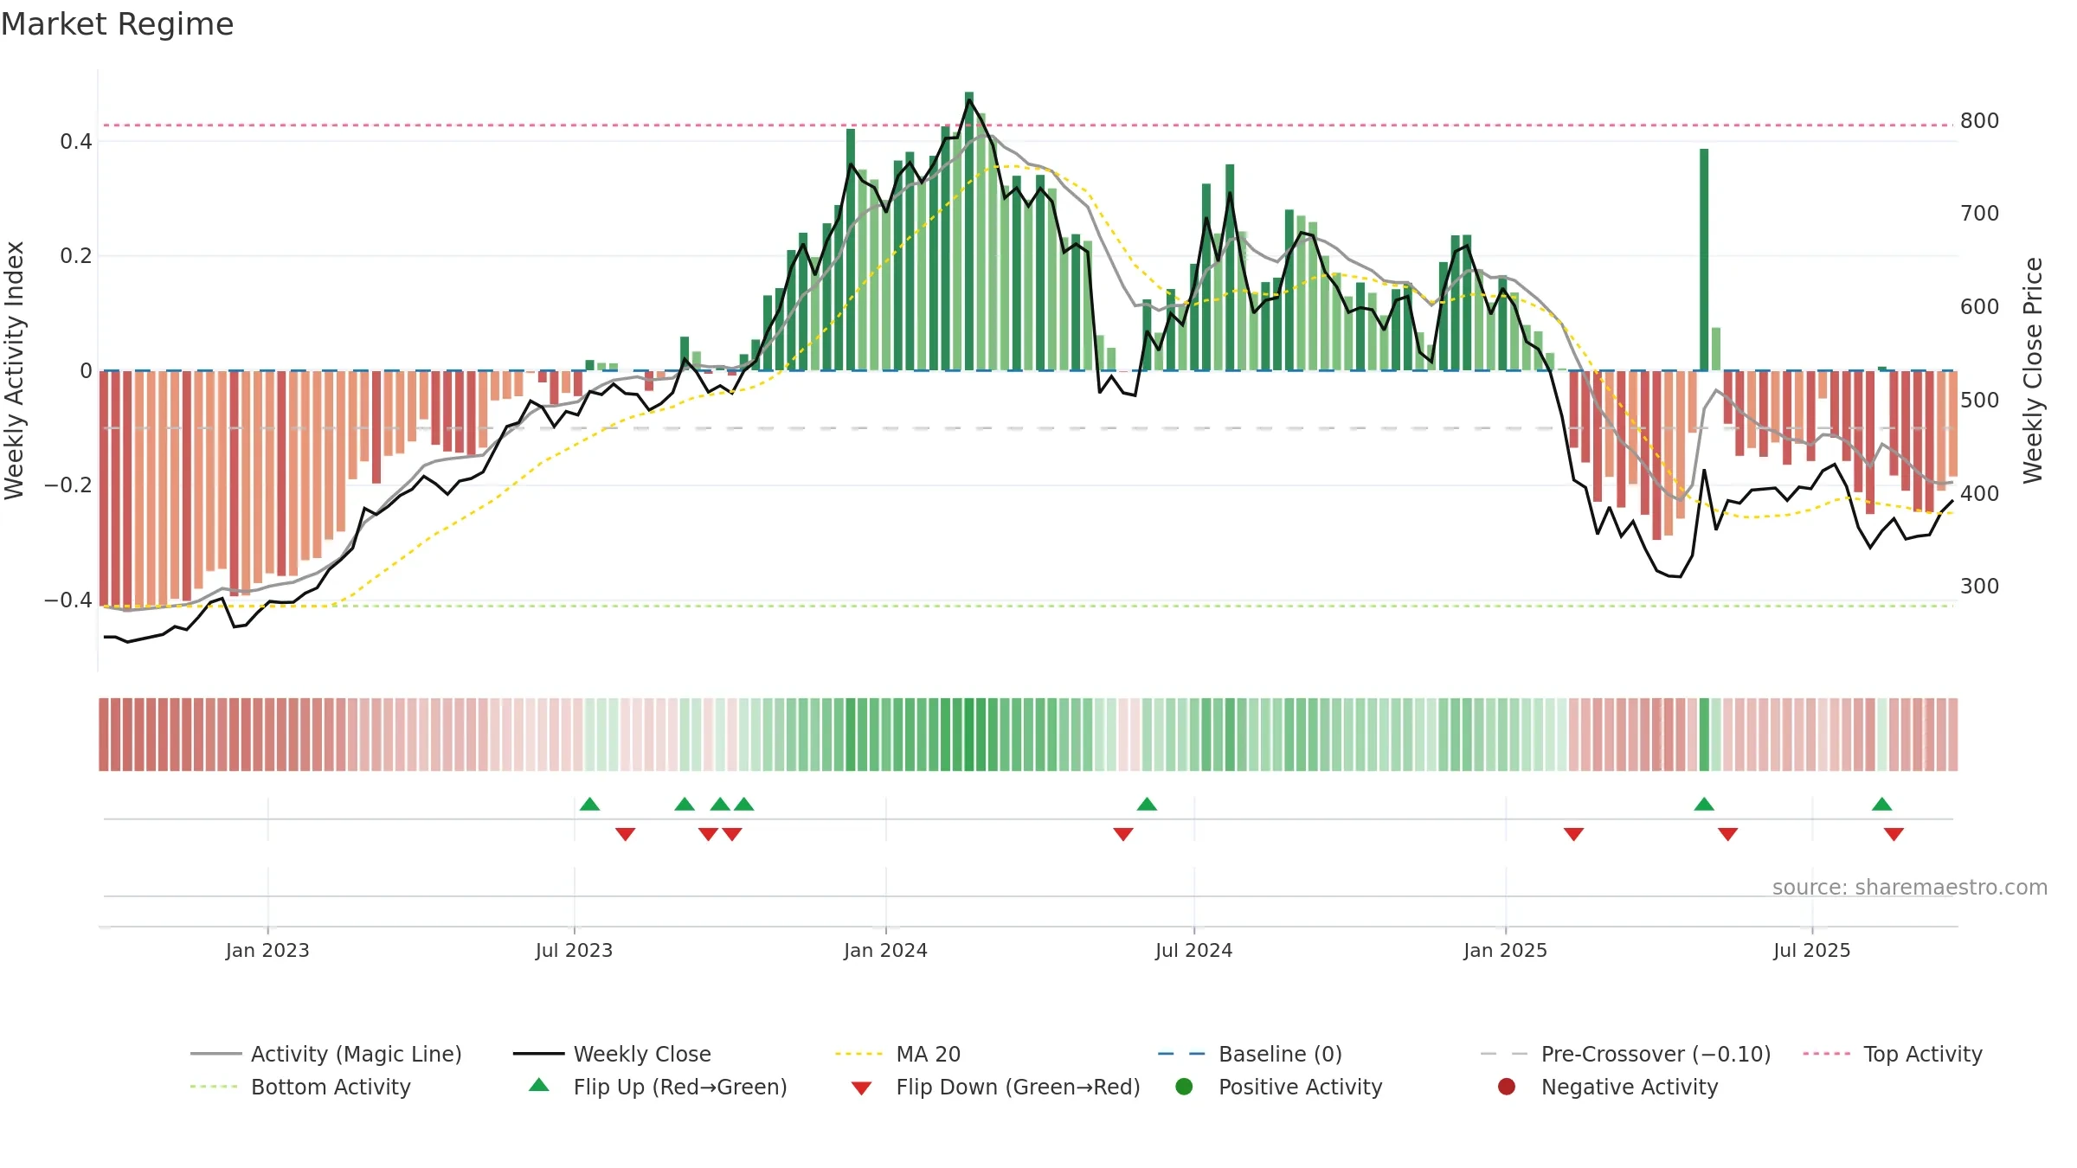This screenshot has height=1168, width=2077.
Task: Click the green flip-up marker just before Jul 2024
Action: pos(1148,805)
